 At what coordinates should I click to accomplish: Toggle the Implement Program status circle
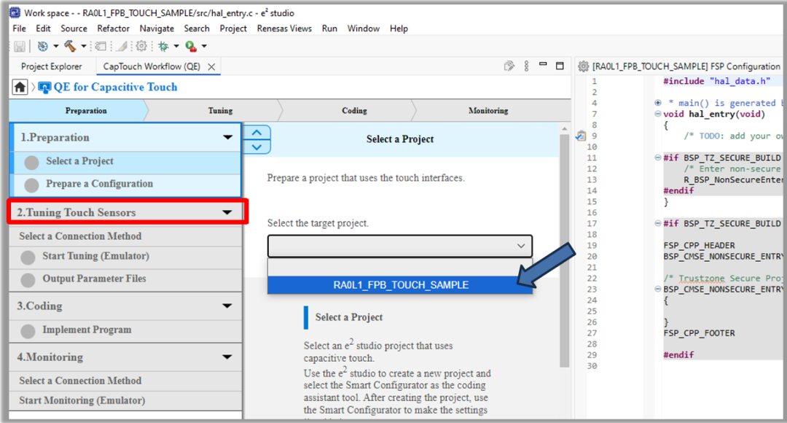28,331
